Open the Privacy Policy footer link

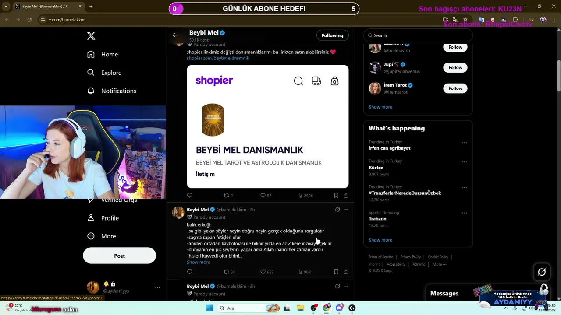tap(410, 257)
